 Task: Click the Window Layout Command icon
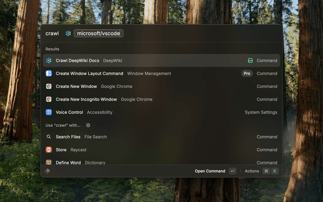tap(49, 73)
